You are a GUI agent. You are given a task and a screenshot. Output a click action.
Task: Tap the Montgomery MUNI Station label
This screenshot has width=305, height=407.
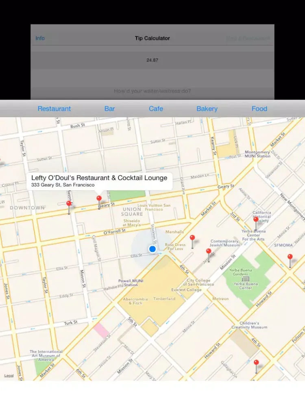(257, 154)
